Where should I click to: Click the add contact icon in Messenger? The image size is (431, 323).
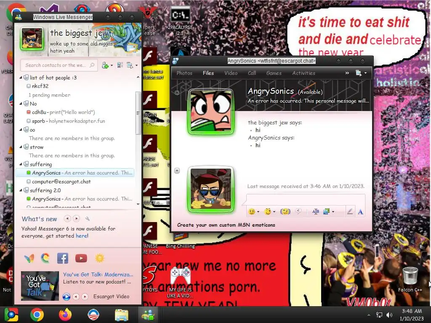(105, 65)
